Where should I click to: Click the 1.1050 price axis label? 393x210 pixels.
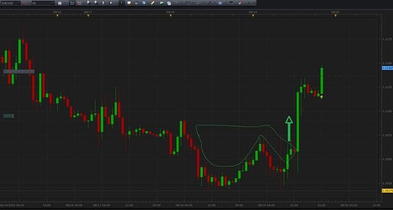(387, 159)
